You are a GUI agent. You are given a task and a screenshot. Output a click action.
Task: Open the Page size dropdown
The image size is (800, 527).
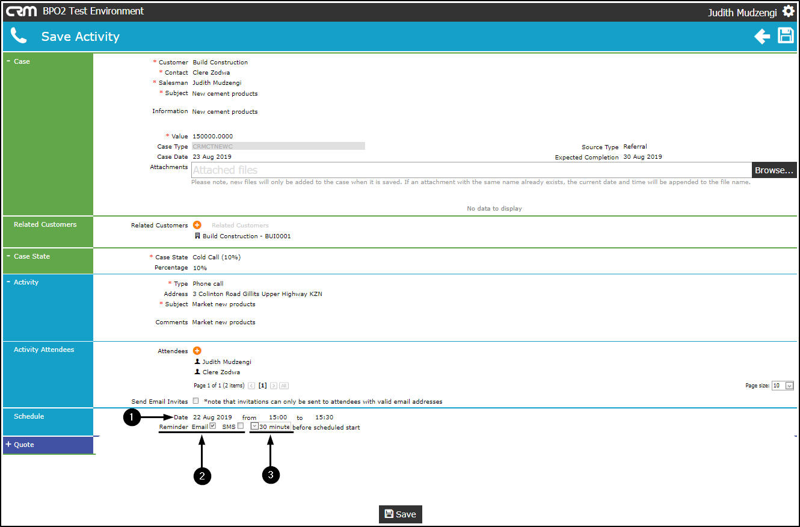(x=783, y=386)
